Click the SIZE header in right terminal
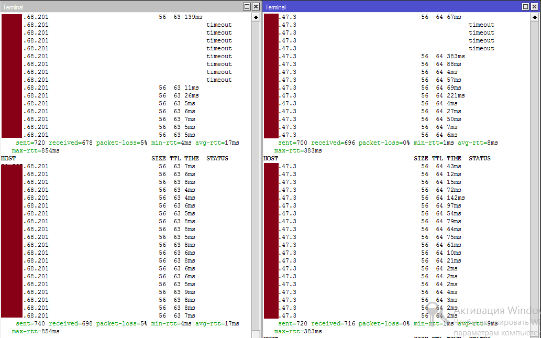 421,158
